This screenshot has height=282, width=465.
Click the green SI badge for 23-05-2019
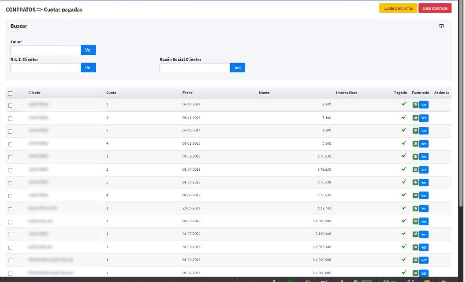[x=415, y=208]
